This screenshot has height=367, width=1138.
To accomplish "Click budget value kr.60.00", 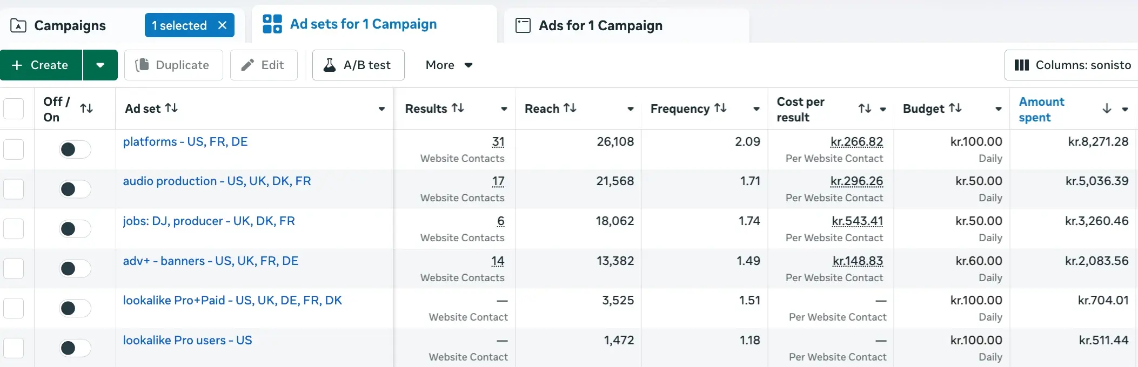I will tap(979, 261).
